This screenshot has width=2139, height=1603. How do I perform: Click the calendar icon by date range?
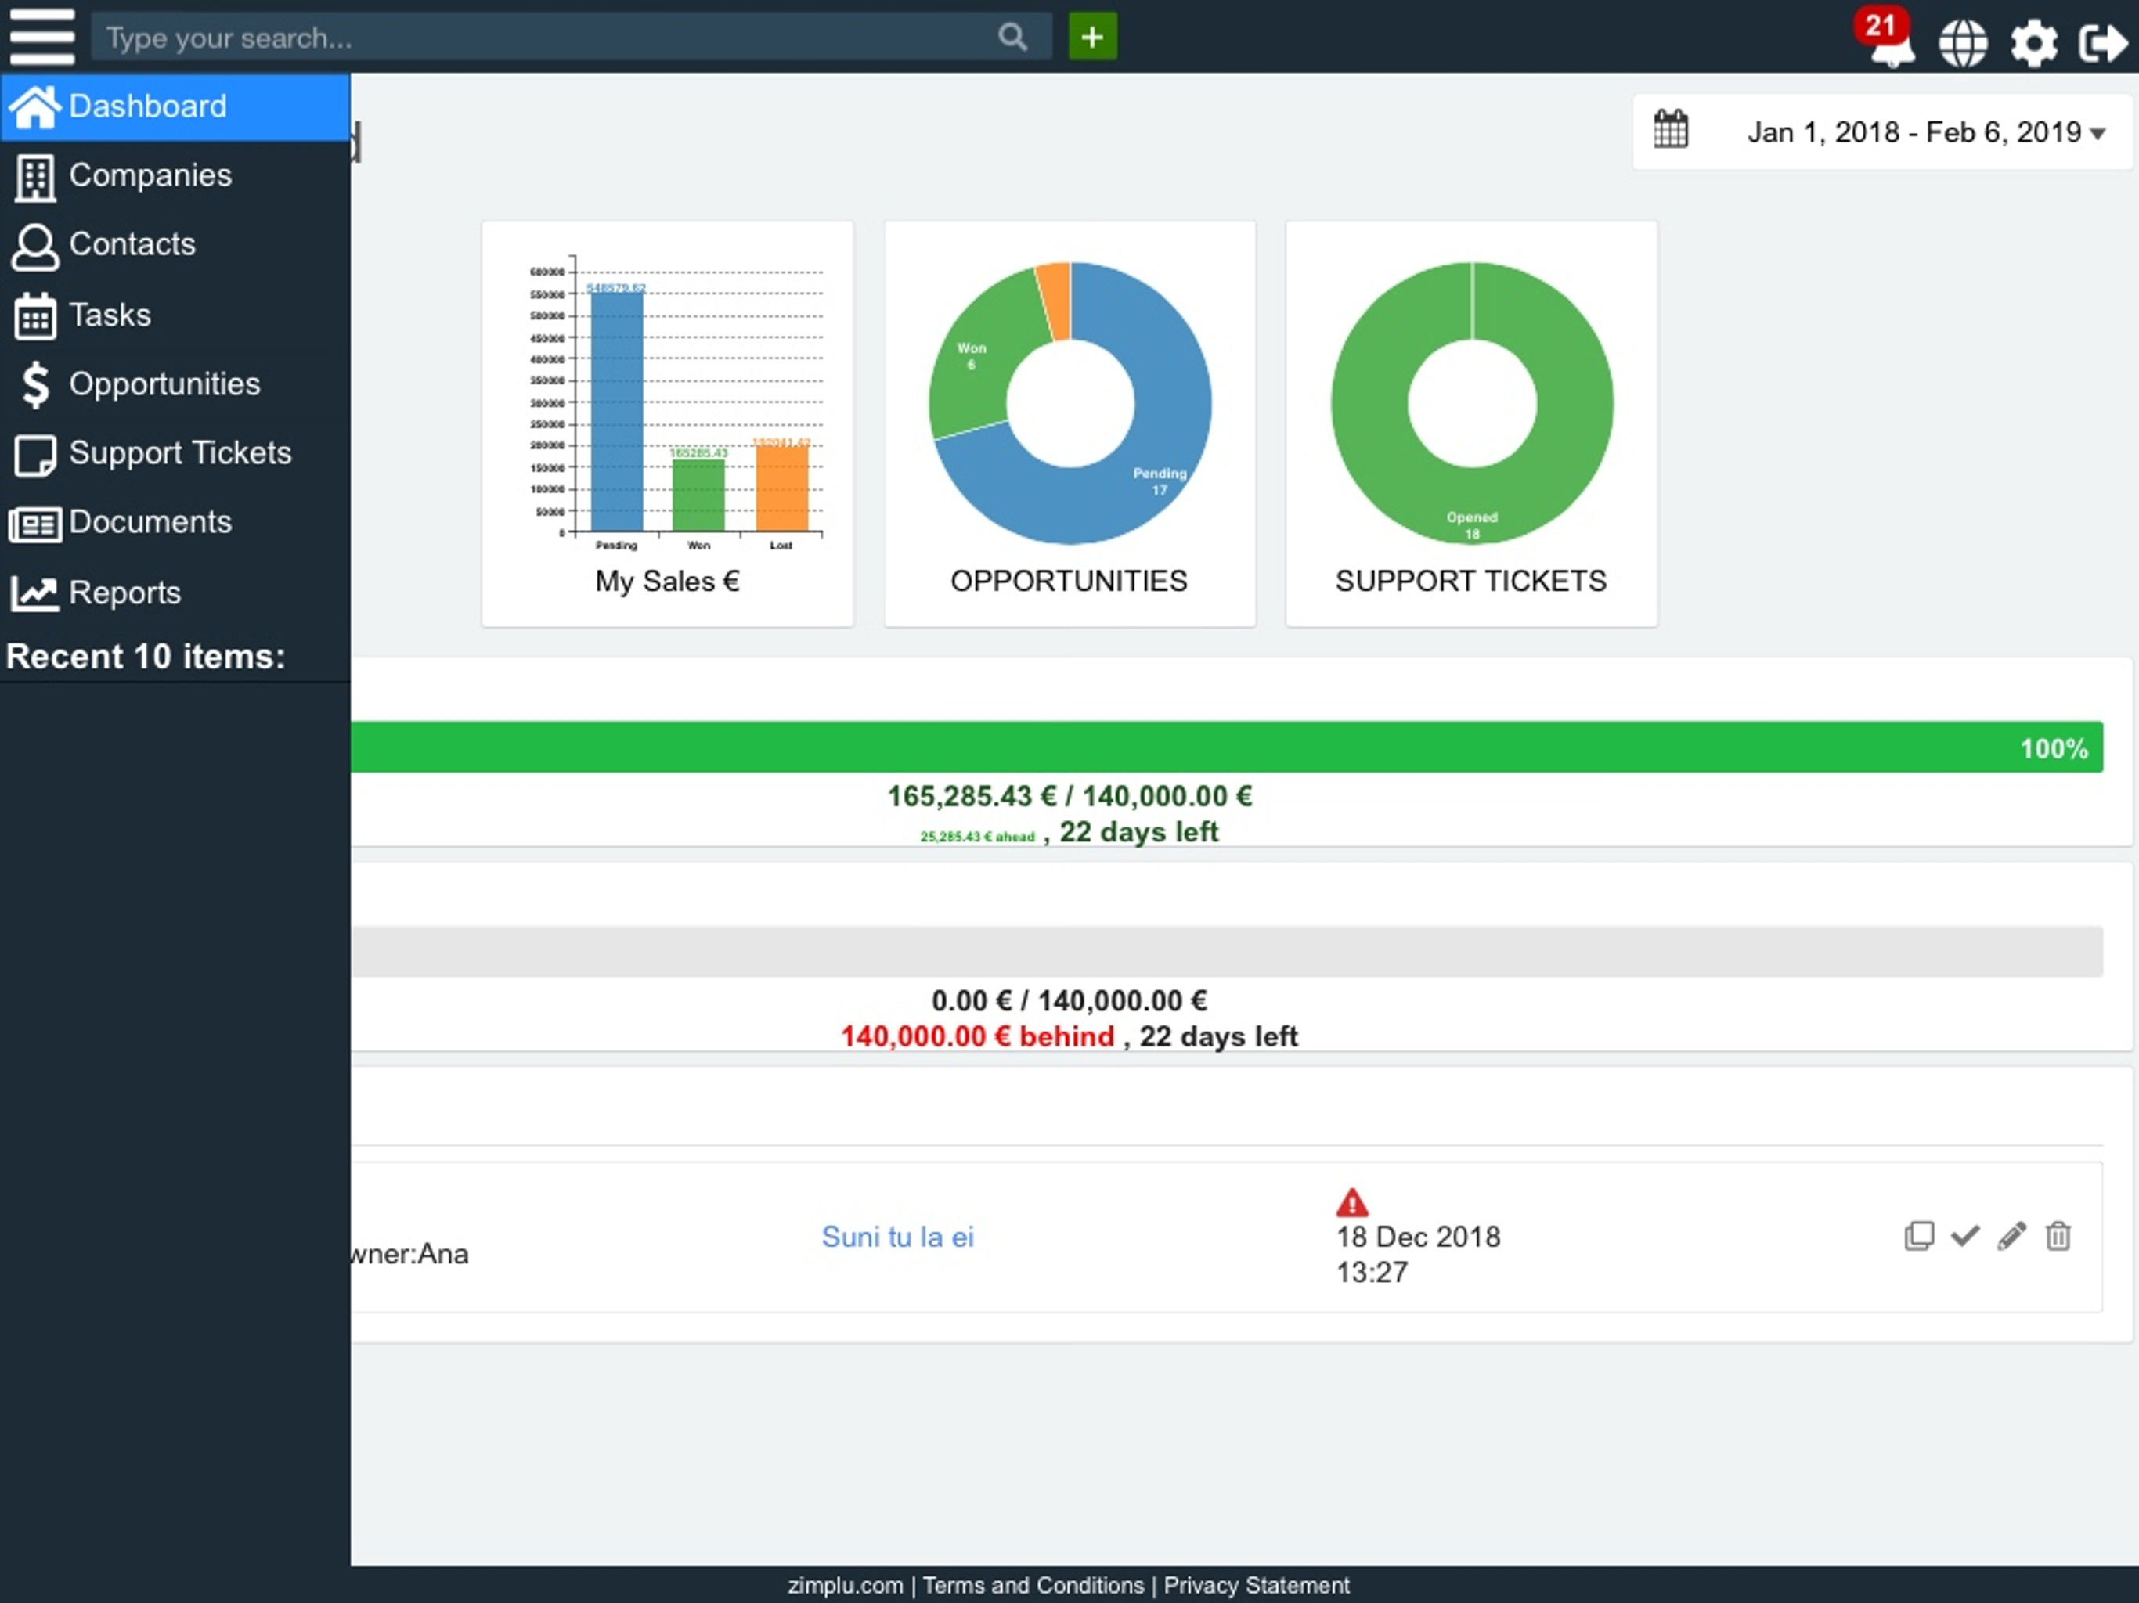tap(1670, 130)
